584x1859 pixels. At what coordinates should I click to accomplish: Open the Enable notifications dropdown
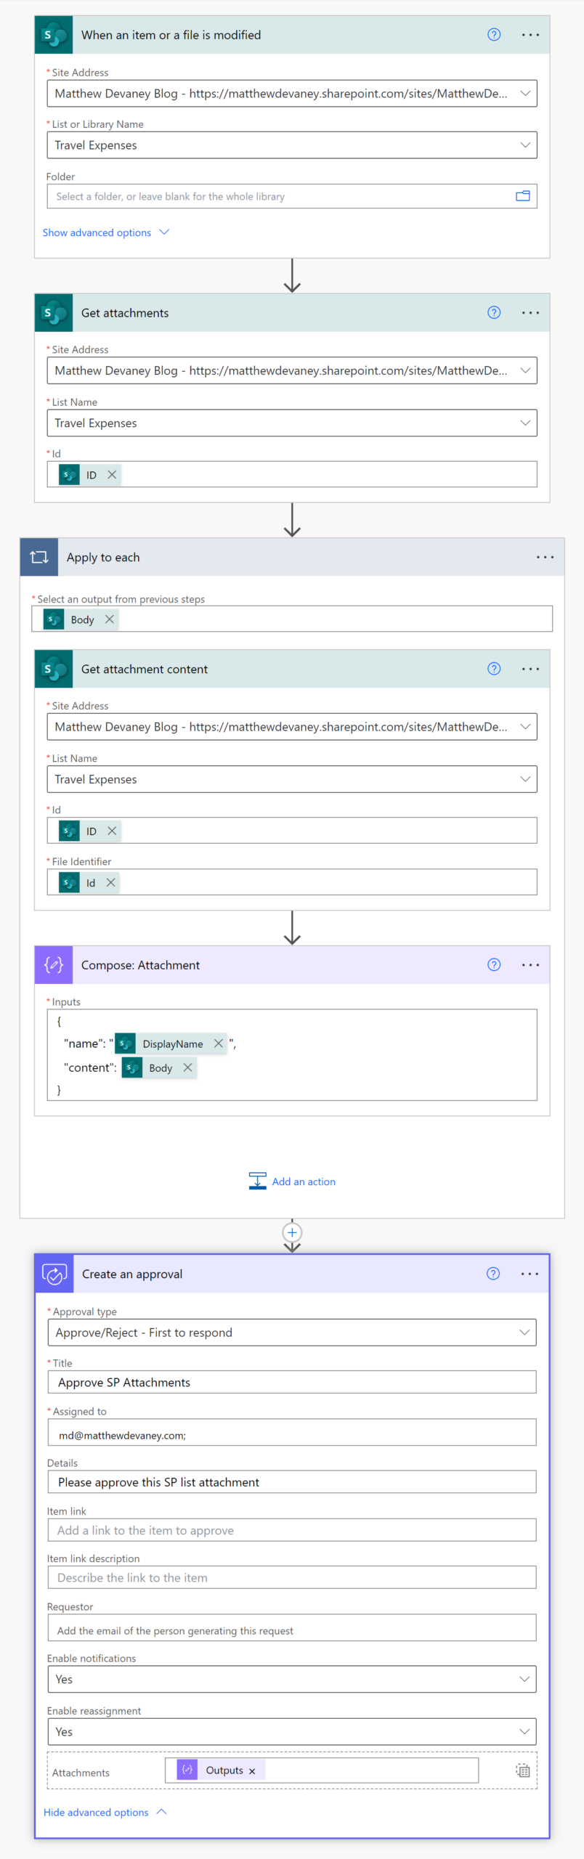coord(525,1679)
